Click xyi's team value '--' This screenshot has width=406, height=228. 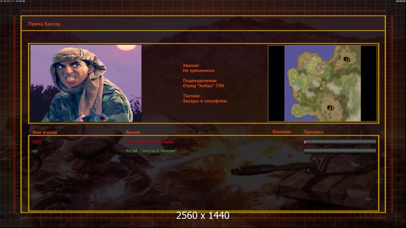point(285,151)
